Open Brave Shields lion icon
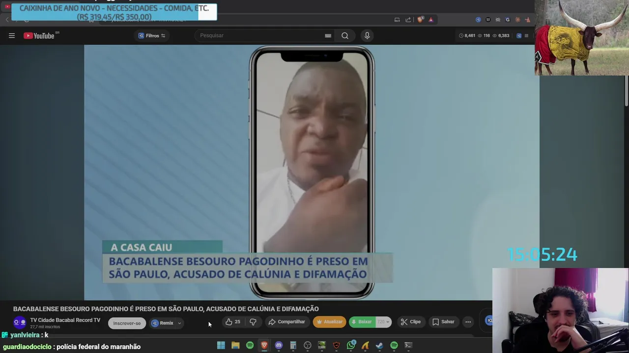Image resolution: width=629 pixels, height=353 pixels. [x=420, y=20]
